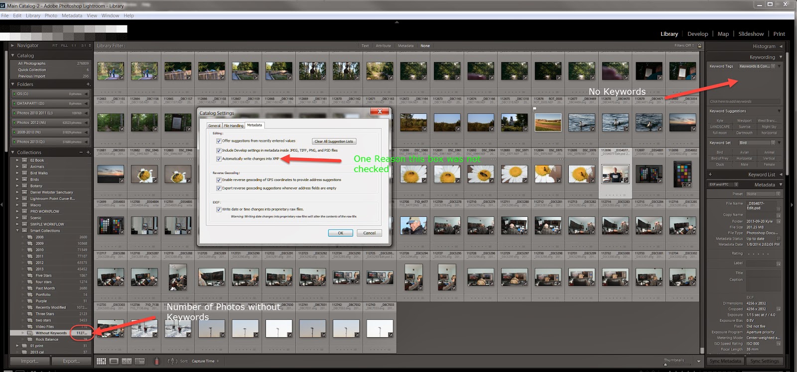The width and height of the screenshot is (797, 372).
Task: Click the 2010 smart collection icon
Action: pos(30,250)
